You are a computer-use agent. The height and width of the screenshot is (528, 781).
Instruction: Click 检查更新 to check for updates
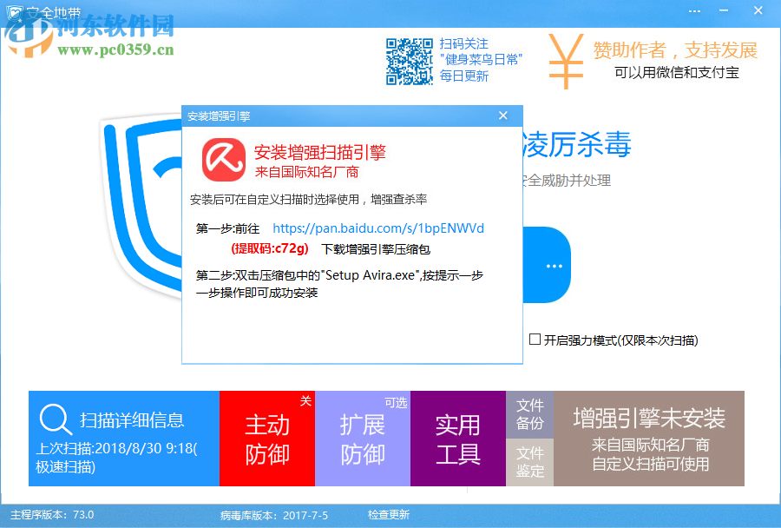(x=387, y=516)
